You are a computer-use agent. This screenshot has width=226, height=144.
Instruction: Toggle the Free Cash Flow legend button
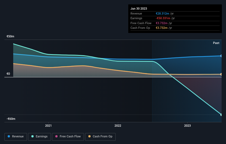[68, 137]
